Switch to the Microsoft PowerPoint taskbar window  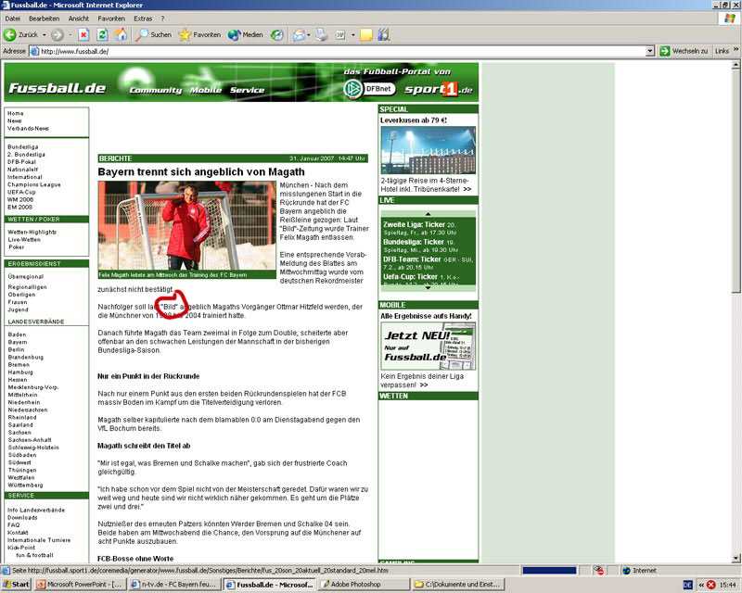click(80, 585)
